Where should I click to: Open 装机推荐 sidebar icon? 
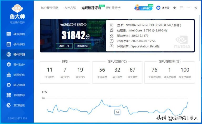tap(9, 95)
